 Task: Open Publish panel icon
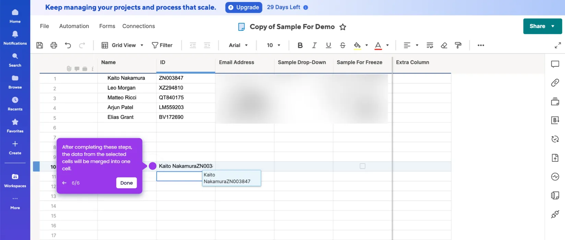click(555, 158)
